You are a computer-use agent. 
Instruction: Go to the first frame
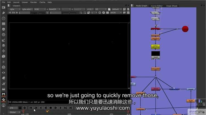(31, 108)
